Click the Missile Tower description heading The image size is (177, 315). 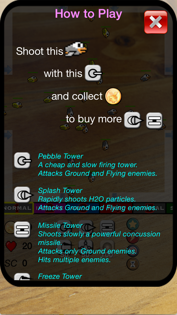[x=60, y=225]
